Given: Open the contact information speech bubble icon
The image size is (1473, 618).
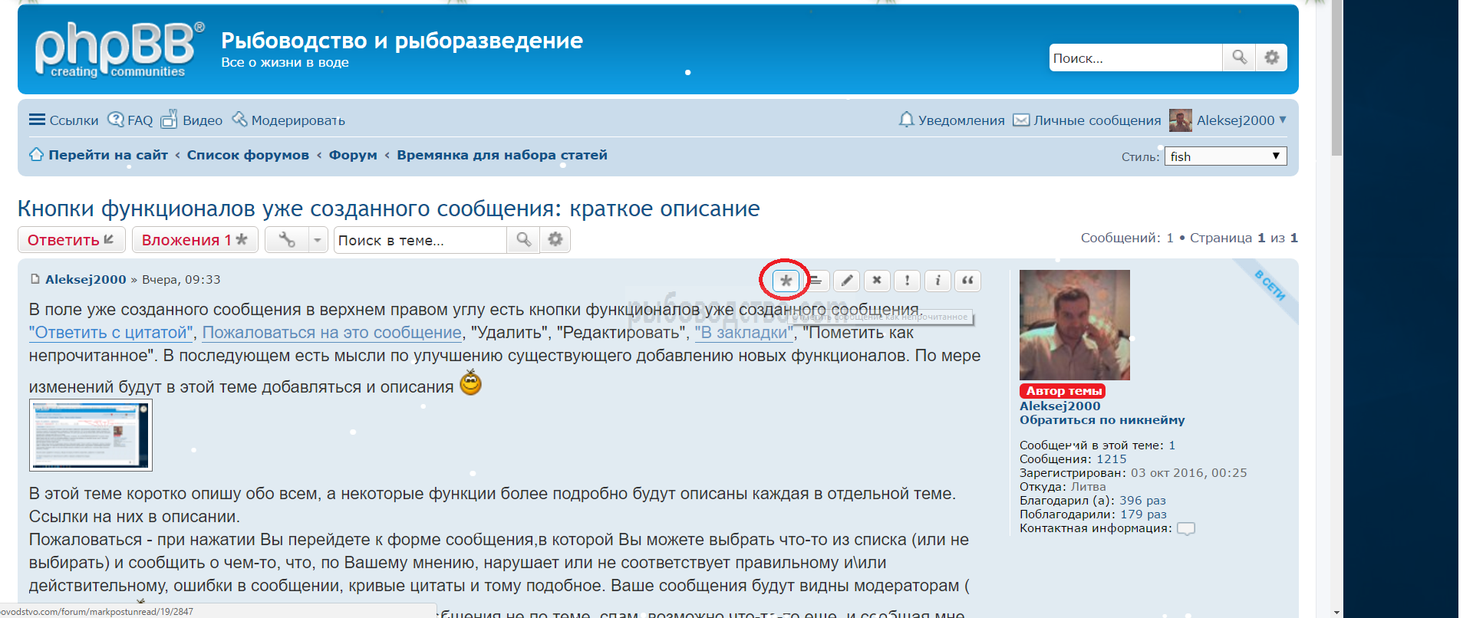Looking at the screenshot, I should tap(1185, 528).
